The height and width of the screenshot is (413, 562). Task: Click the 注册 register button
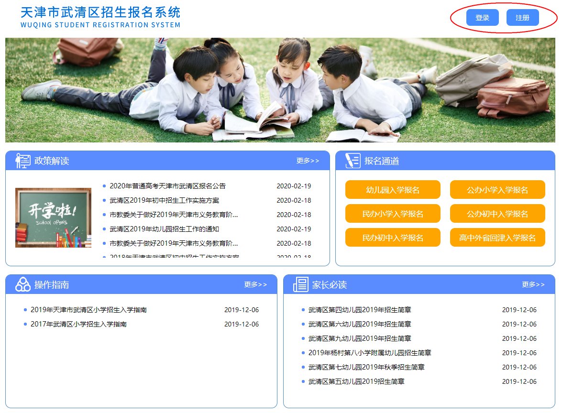[522, 18]
